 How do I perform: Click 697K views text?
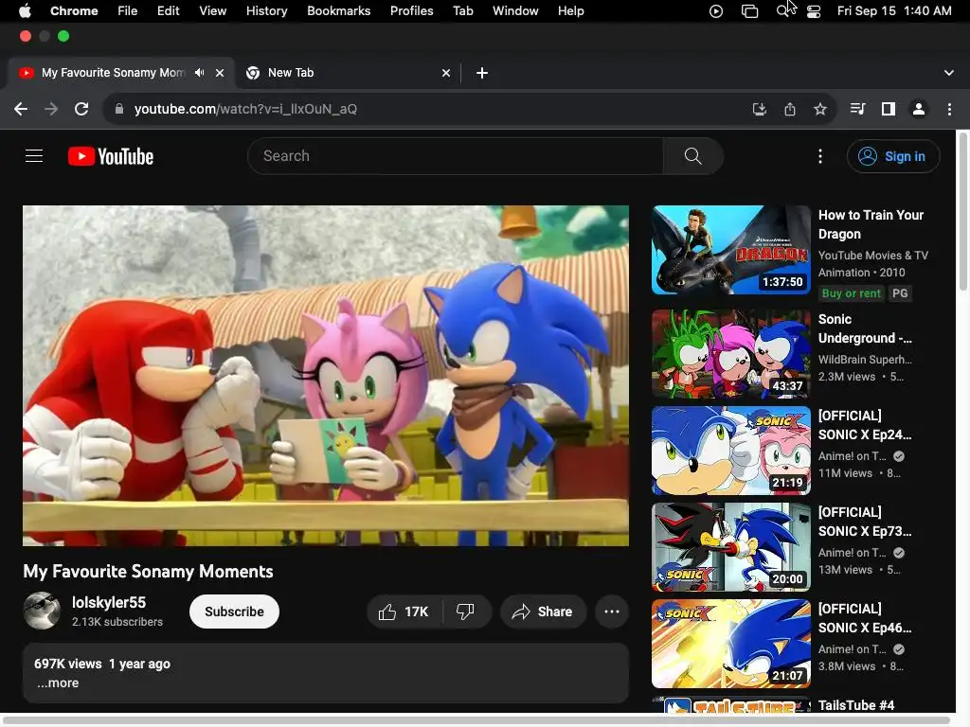coord(68,664)
